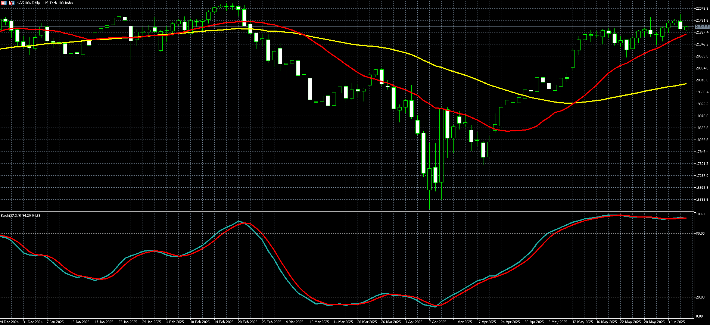Click the 10 Feb 2025 date label
Screen dimensions: 710x325
pos(200,322)
